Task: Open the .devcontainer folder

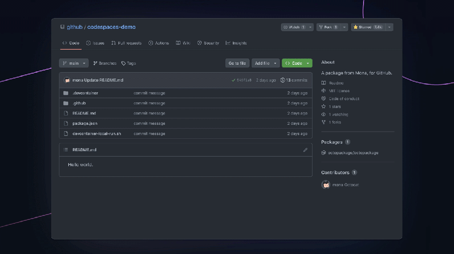Action: 85,93
